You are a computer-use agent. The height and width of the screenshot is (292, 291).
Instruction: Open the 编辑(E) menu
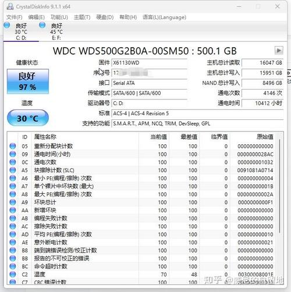[36, 17]
